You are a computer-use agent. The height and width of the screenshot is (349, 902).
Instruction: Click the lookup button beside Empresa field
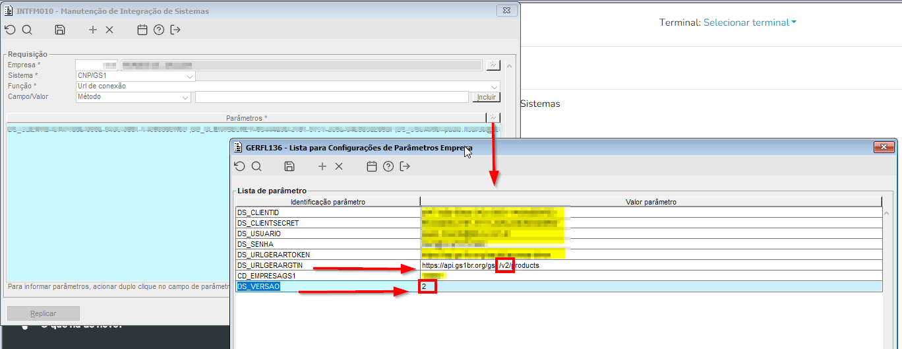pos(493,65)
